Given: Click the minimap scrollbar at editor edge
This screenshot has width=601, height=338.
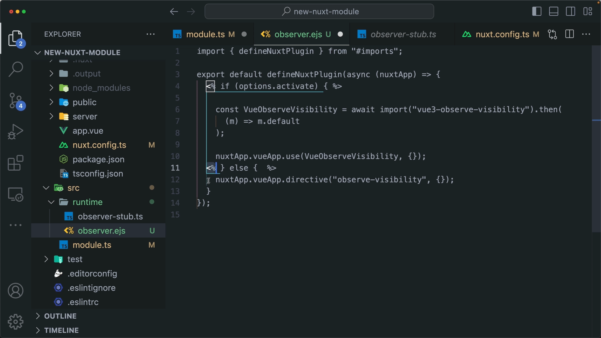Looking at the screenshot, I should pos(596,139).
